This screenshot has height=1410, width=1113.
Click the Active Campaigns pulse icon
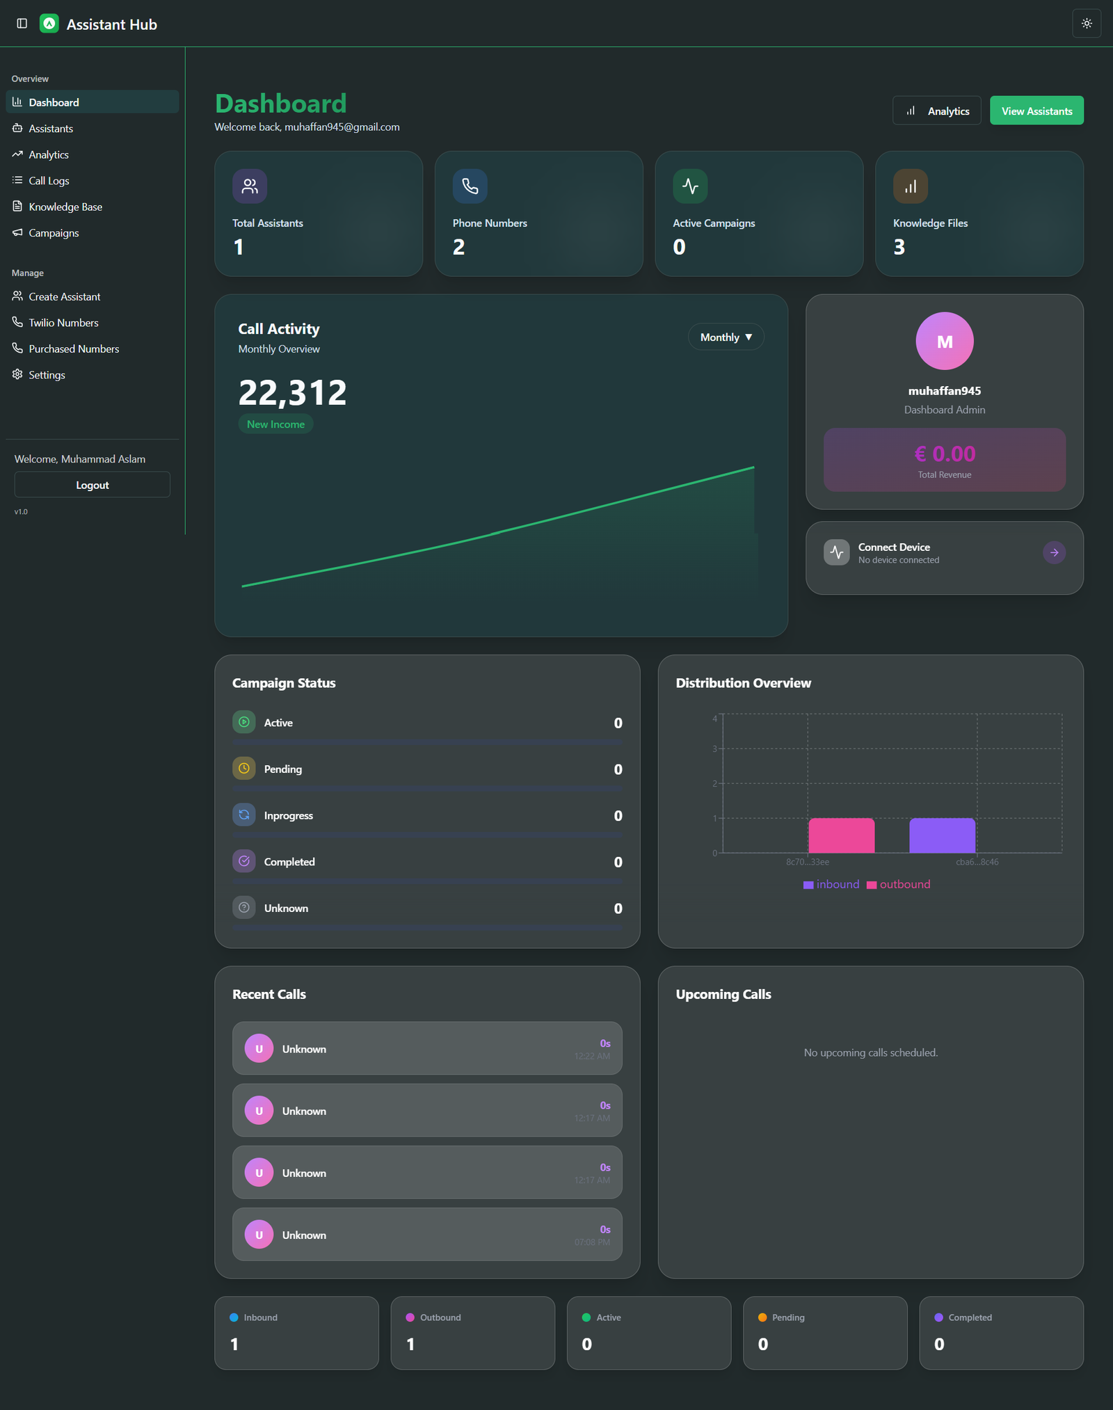coord(690,186)
